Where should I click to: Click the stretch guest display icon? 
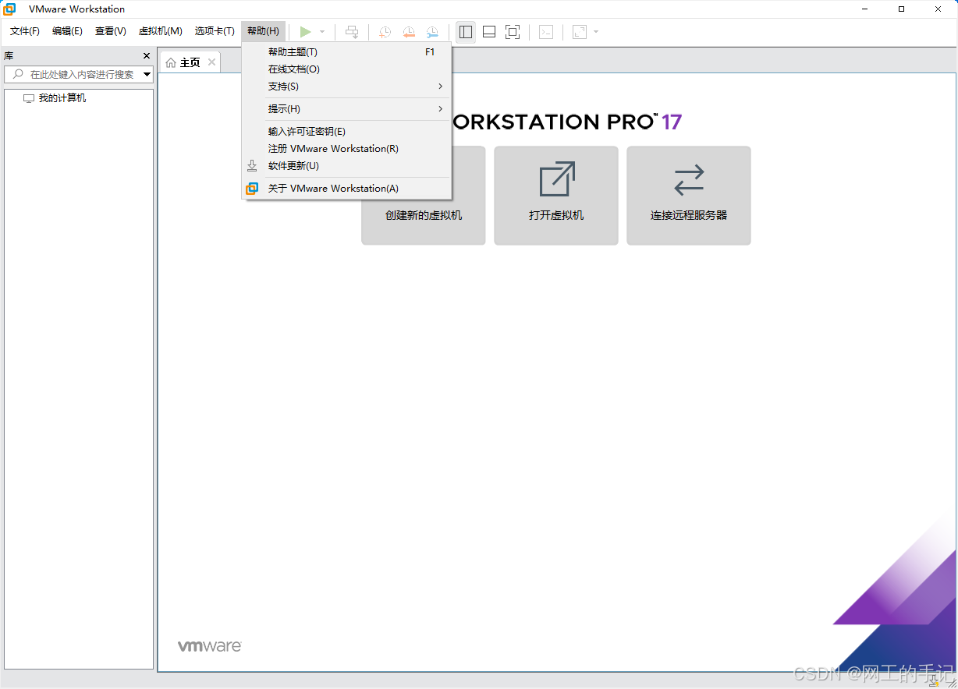[579, 32]
